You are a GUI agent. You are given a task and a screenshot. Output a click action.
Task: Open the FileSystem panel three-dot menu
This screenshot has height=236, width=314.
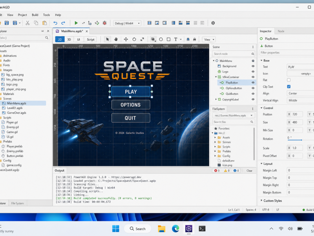[x=253, y=109]
